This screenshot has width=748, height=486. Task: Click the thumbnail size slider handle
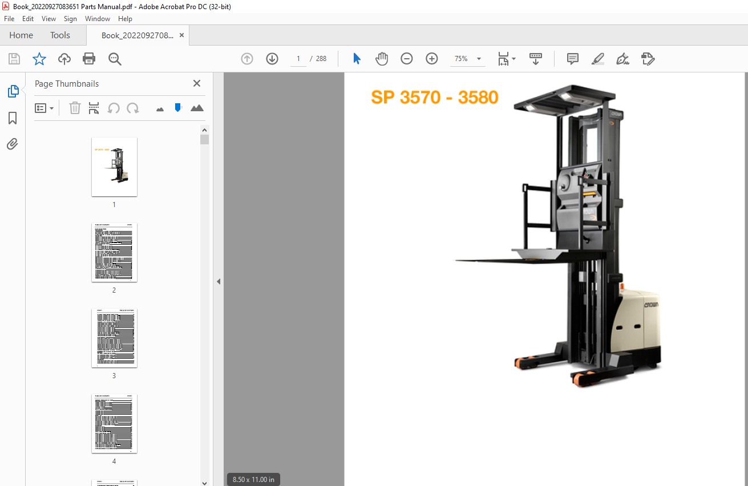click(x=178, y=107)
